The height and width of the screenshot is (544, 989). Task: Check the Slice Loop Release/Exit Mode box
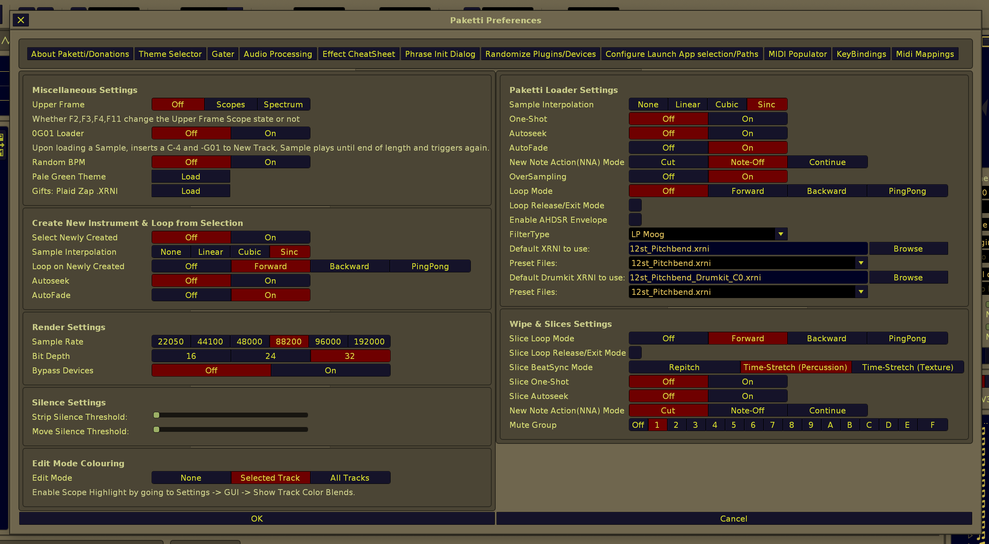[635, 353]
